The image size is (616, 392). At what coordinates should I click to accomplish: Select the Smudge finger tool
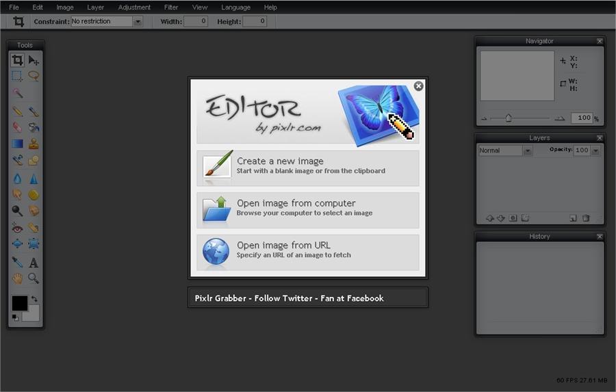point(17,194)
